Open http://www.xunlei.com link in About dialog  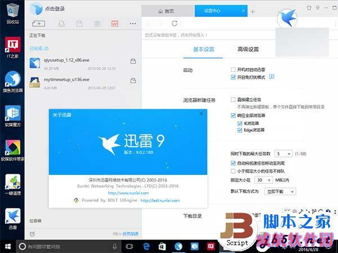[x=128, y=193]
